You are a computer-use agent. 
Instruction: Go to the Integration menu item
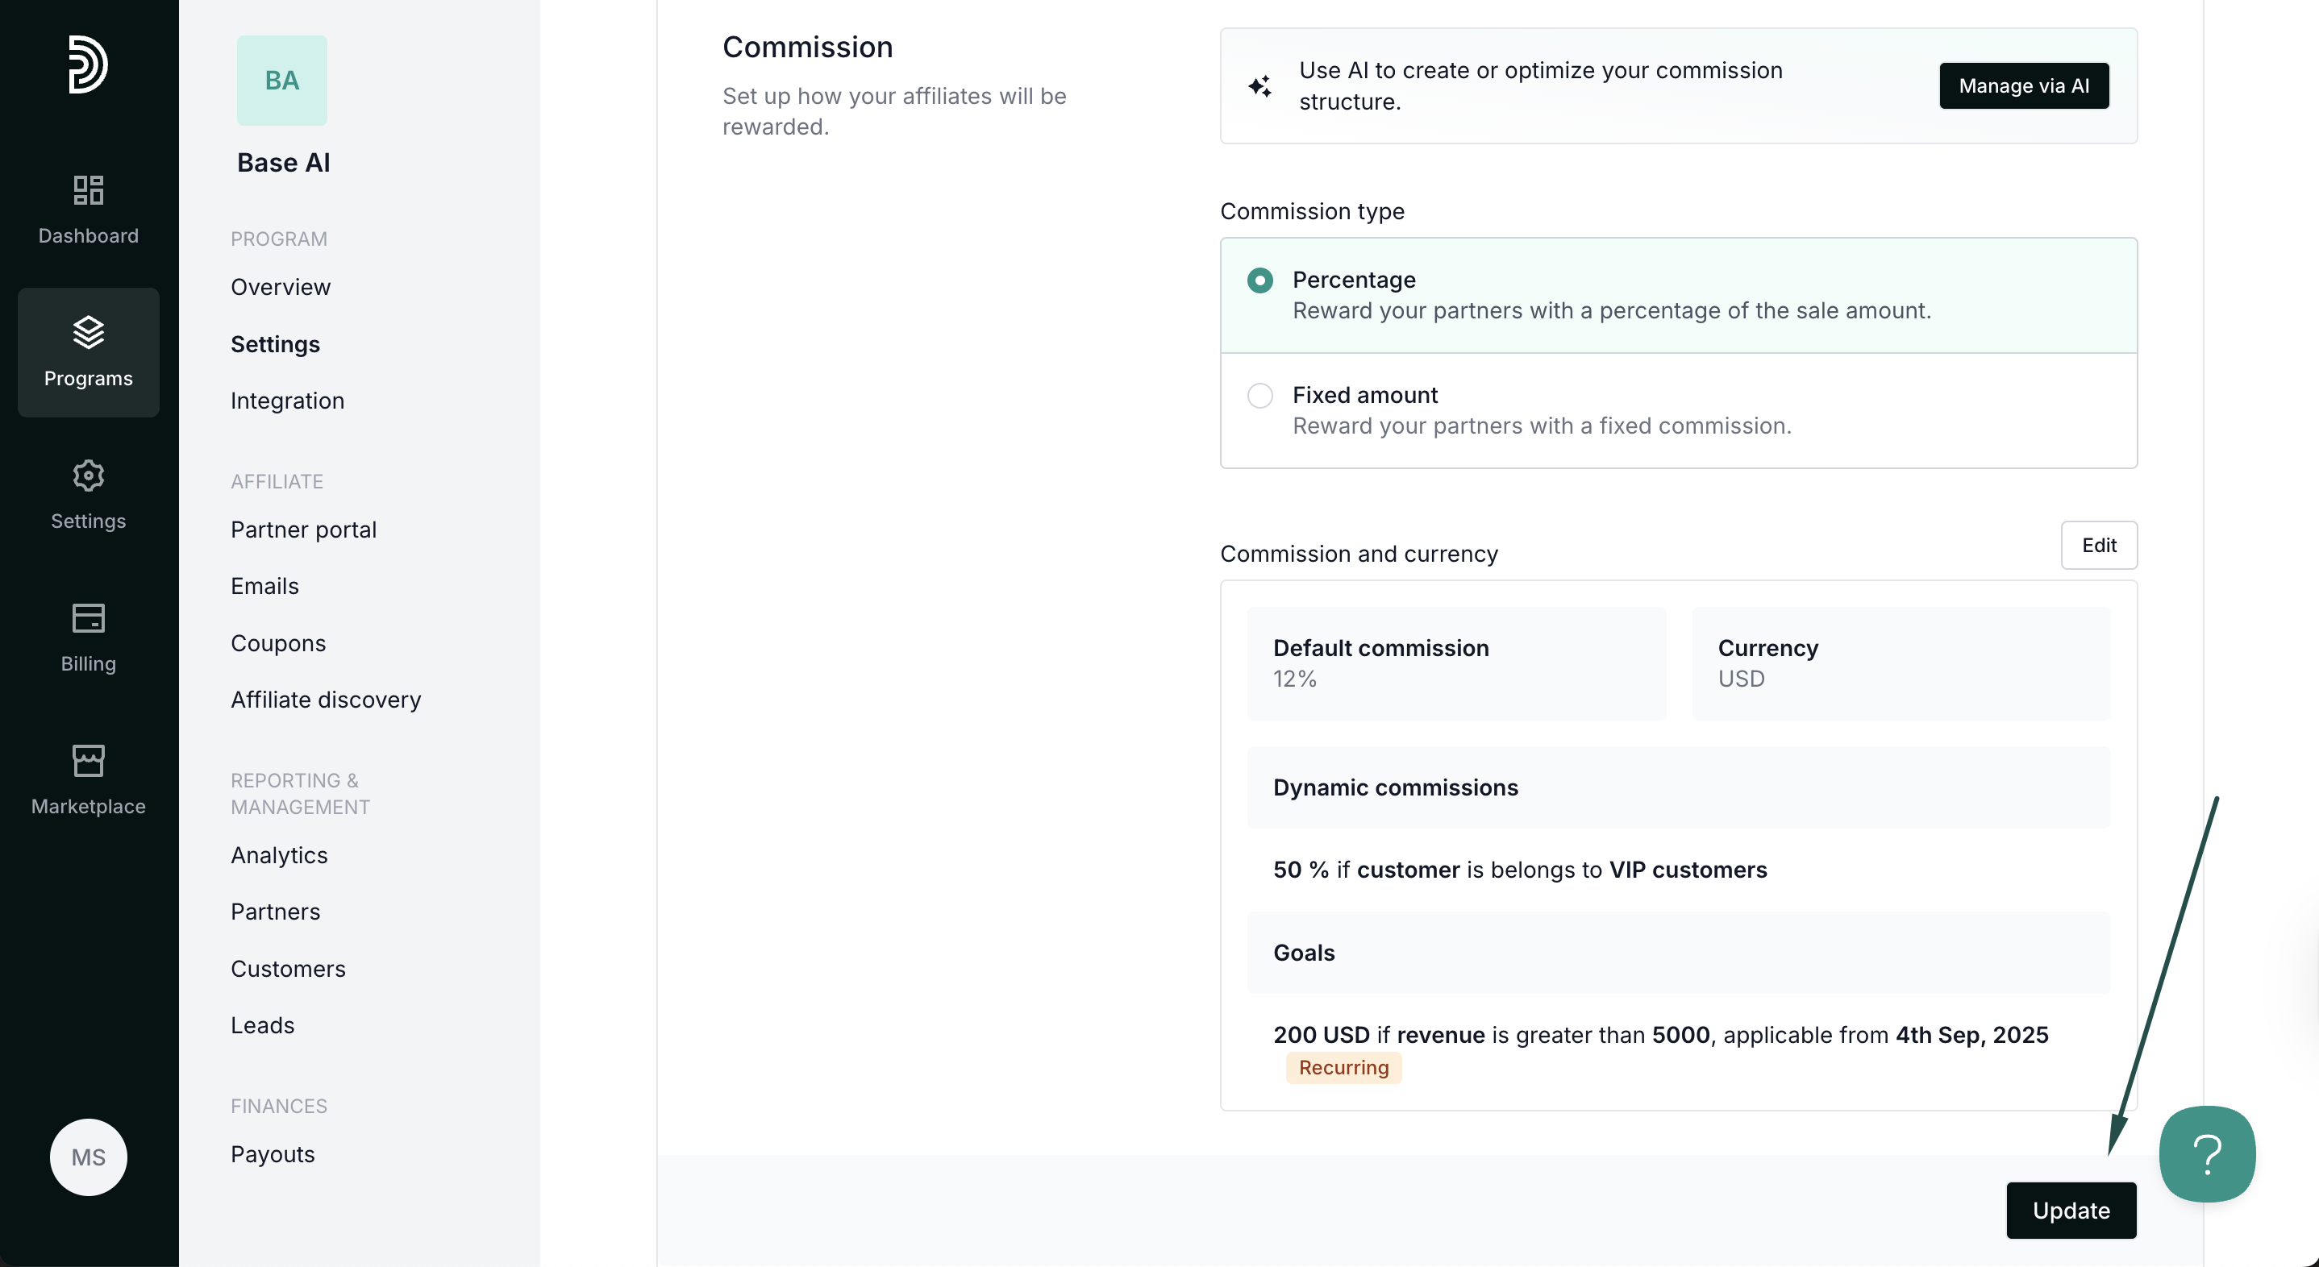(287, 401)
